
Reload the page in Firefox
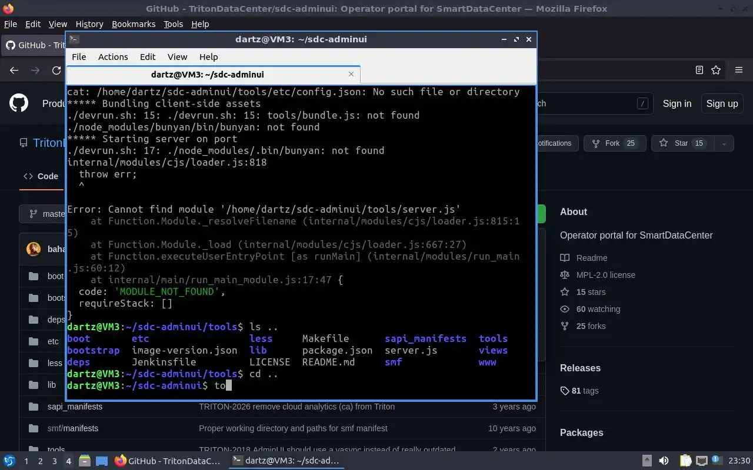[x=56, y=70]
